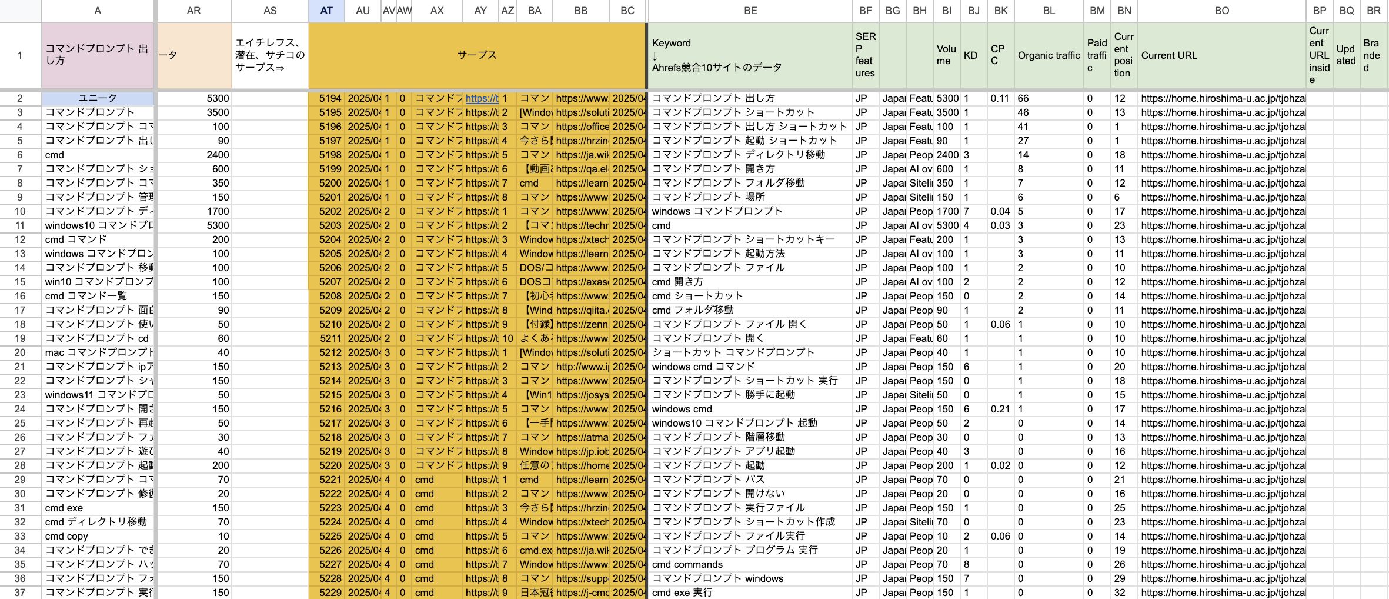1389x599 pixels.
Task: Click 'コマンドプロンプト ディレクトリ移動' keyword cell
Action: click(x=750, y=155)
